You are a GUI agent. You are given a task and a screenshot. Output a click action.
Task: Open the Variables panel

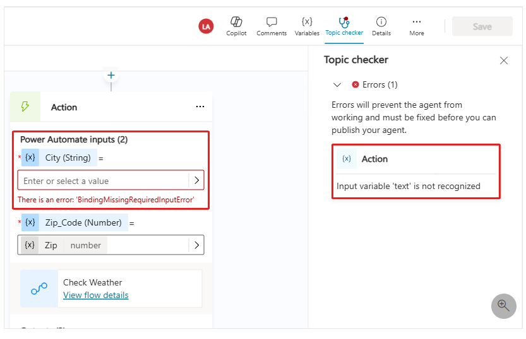(x=307, y=22)
